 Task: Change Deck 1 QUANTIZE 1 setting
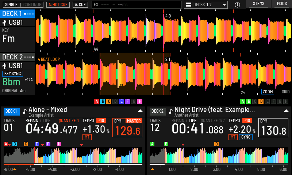[69, 121]
